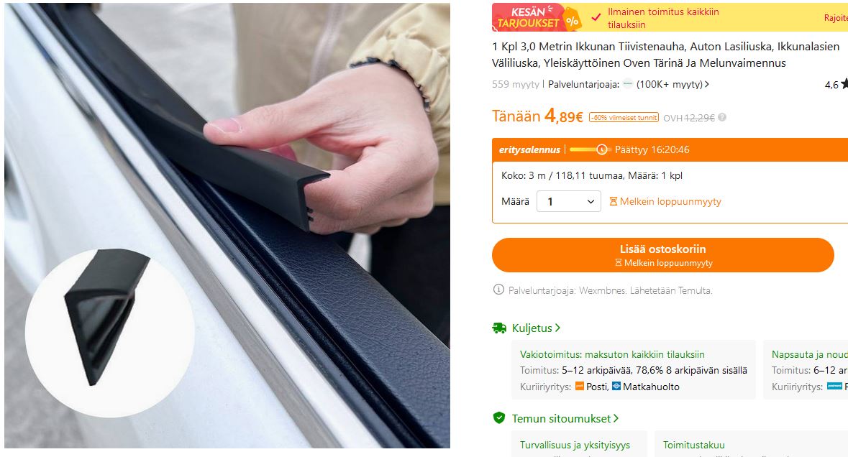Click the green shield Temu commitments icon
This screenshot has height=457, width=848.
(499, 418)
